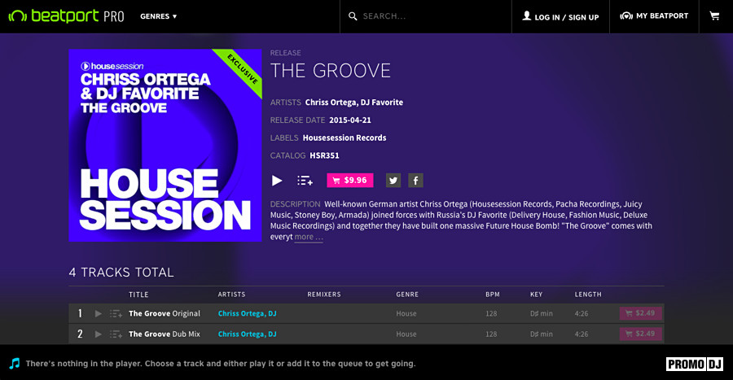Share the release on Twitter
Viewport: 733px width, 380px height.
(393, 181)
